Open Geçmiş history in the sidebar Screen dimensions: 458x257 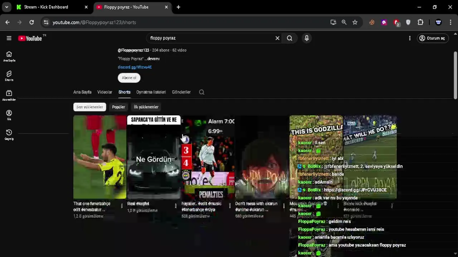click(9, 135)
